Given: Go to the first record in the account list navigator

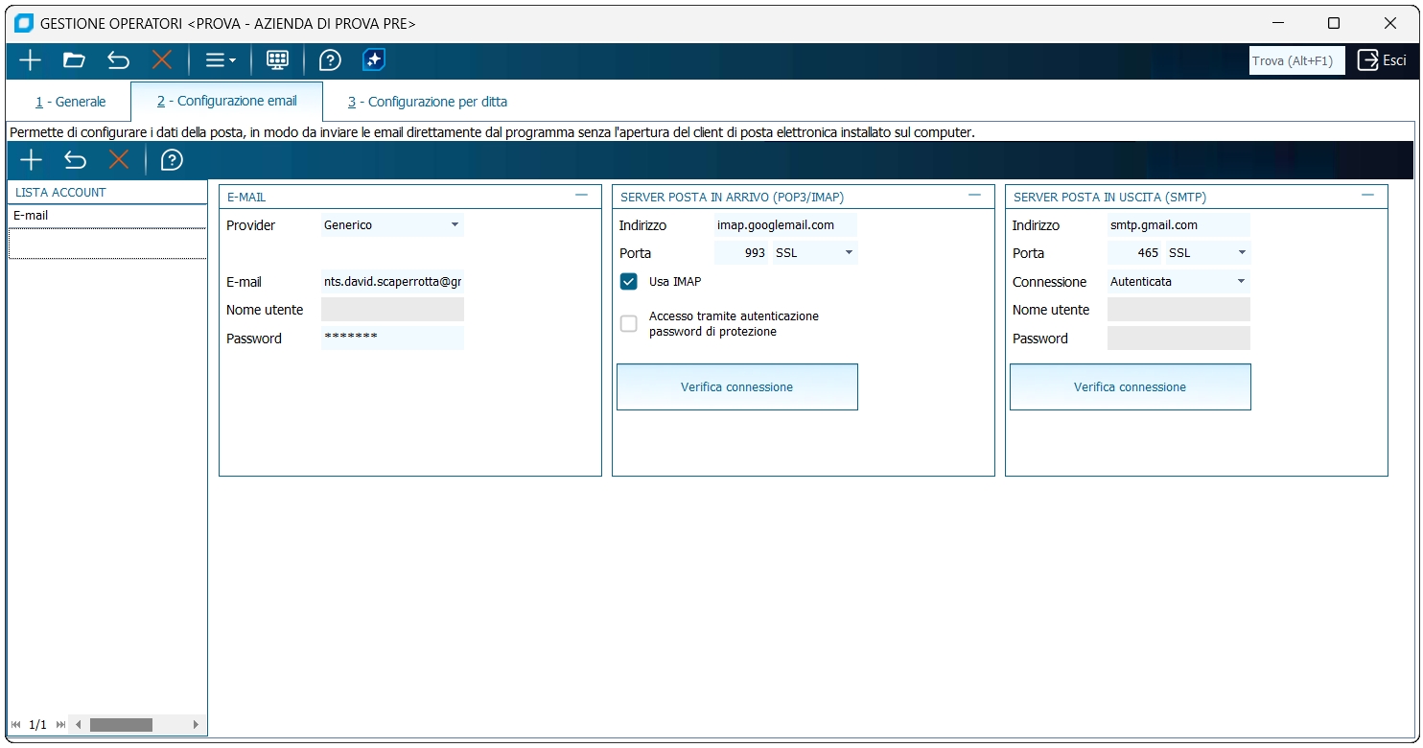Looking at the screenshot, I should click(15, 725).
